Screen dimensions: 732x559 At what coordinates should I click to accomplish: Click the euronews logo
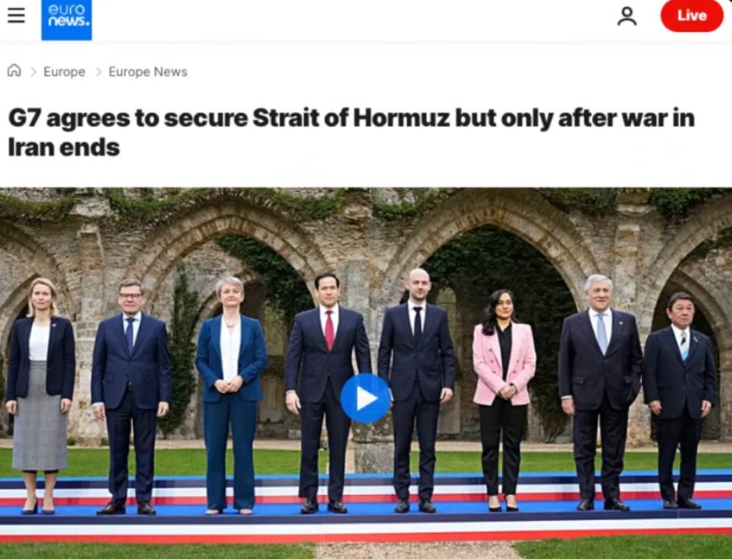pos(67,19)
